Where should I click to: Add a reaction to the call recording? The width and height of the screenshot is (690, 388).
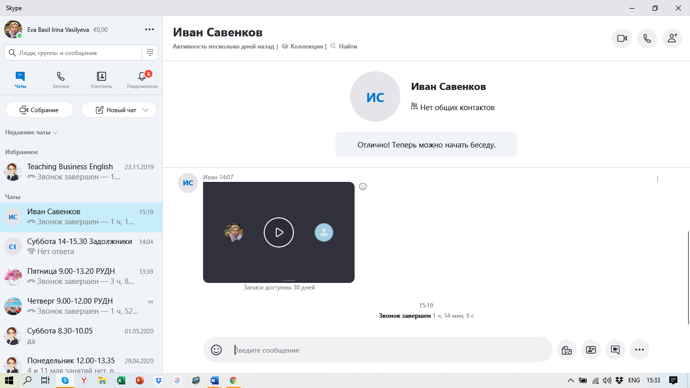tap(363, 186)
